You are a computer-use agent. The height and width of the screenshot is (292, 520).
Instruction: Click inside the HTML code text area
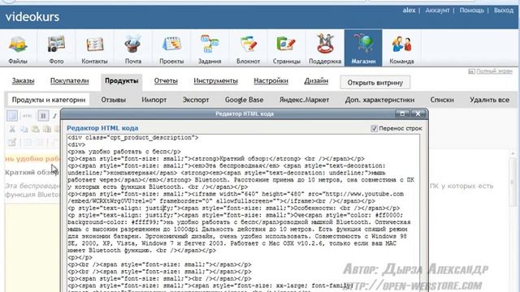coord(243,212)
